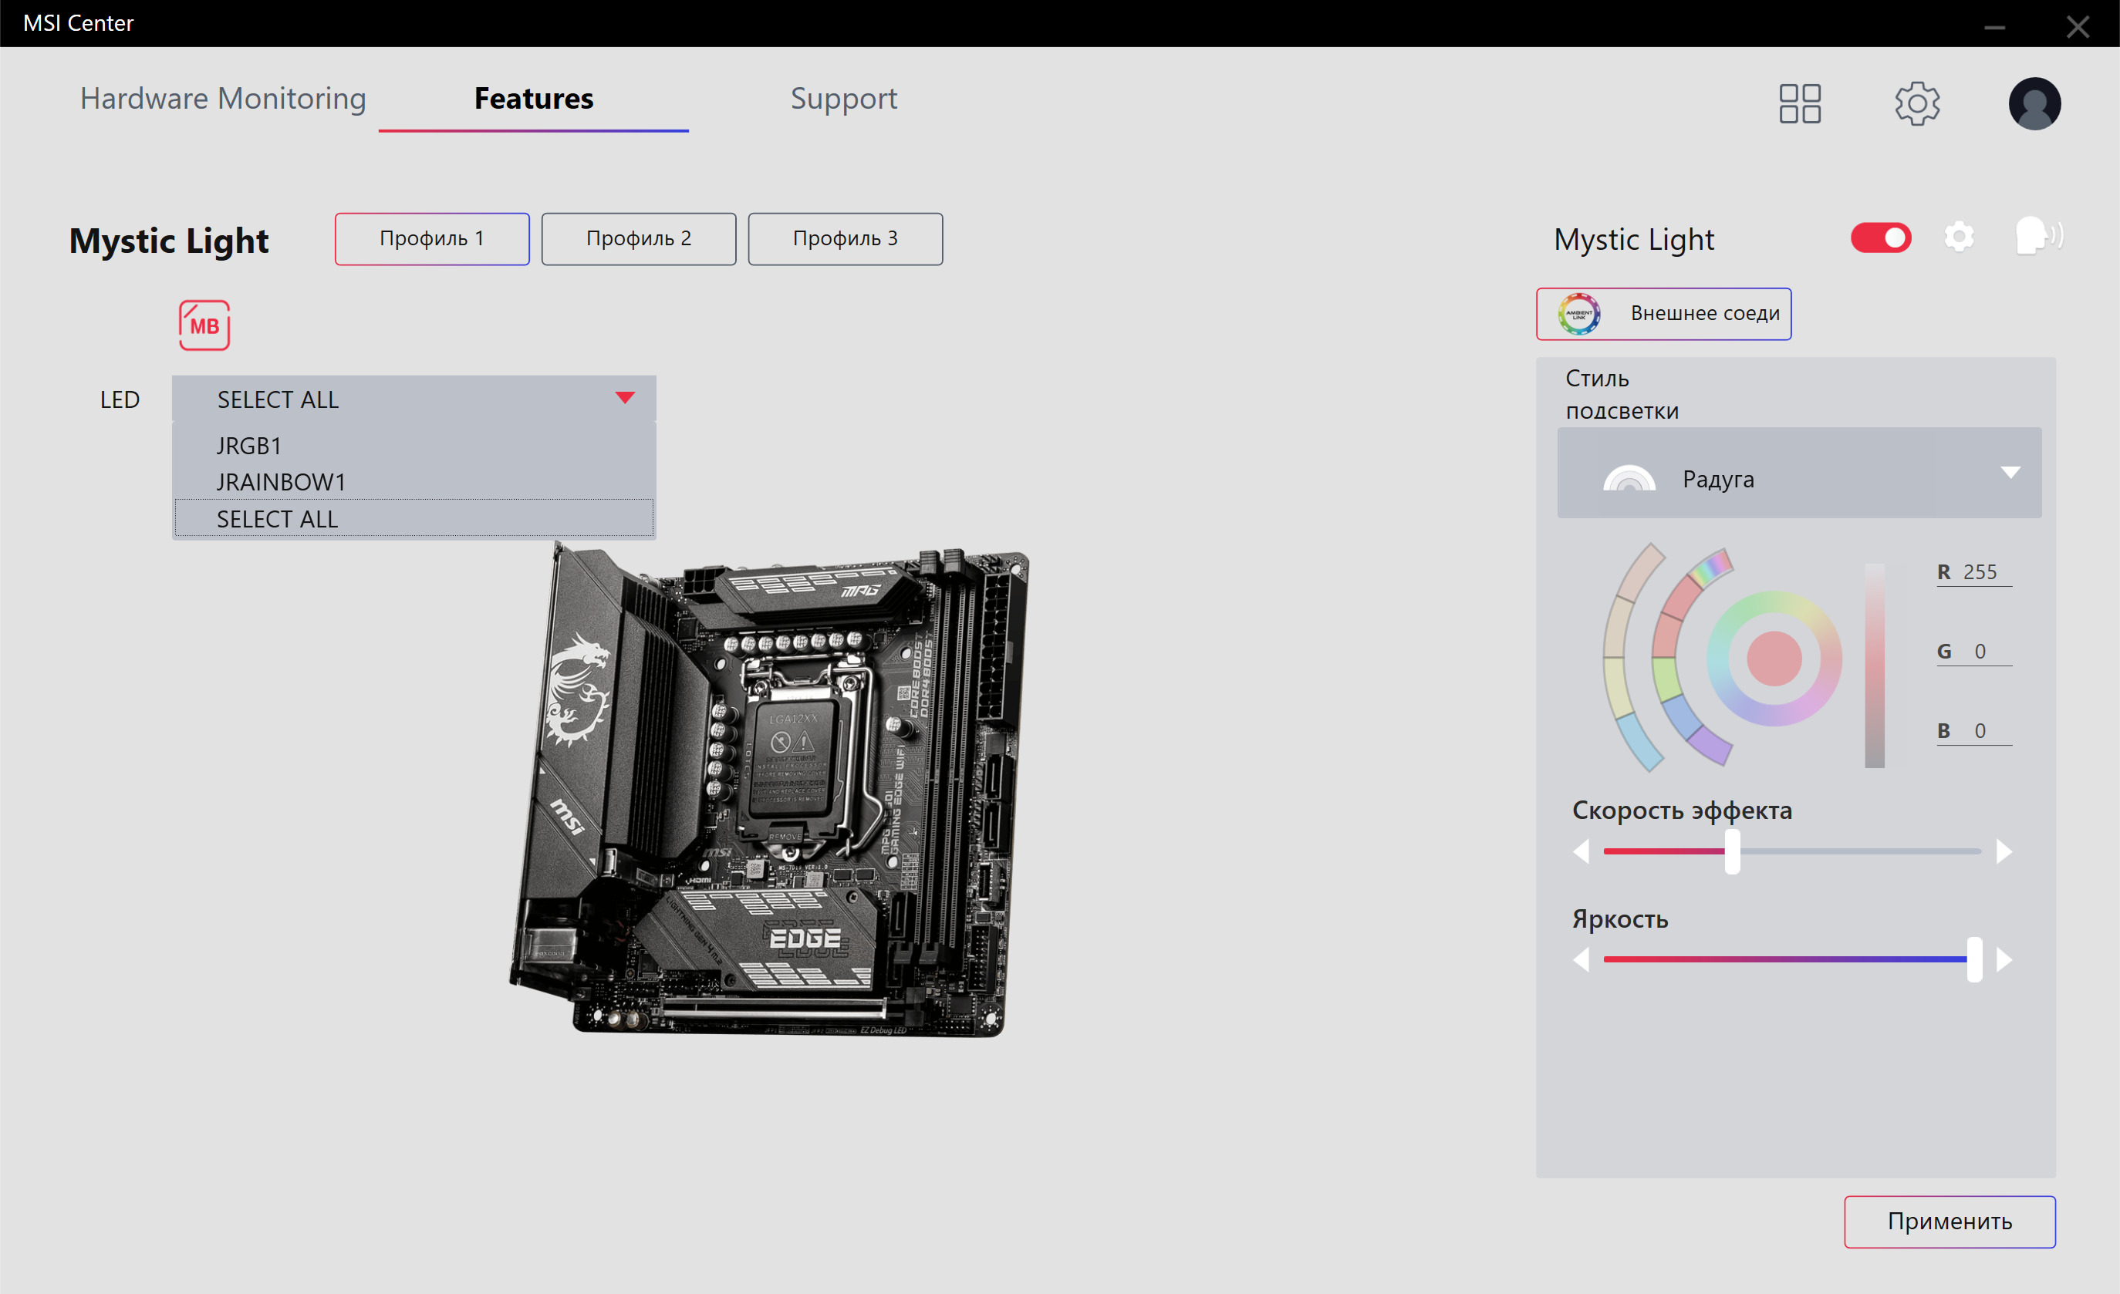2120x1294 pixels.
Task: Turn off the Mystic Light switch
Action: [x=1880, y=238]
